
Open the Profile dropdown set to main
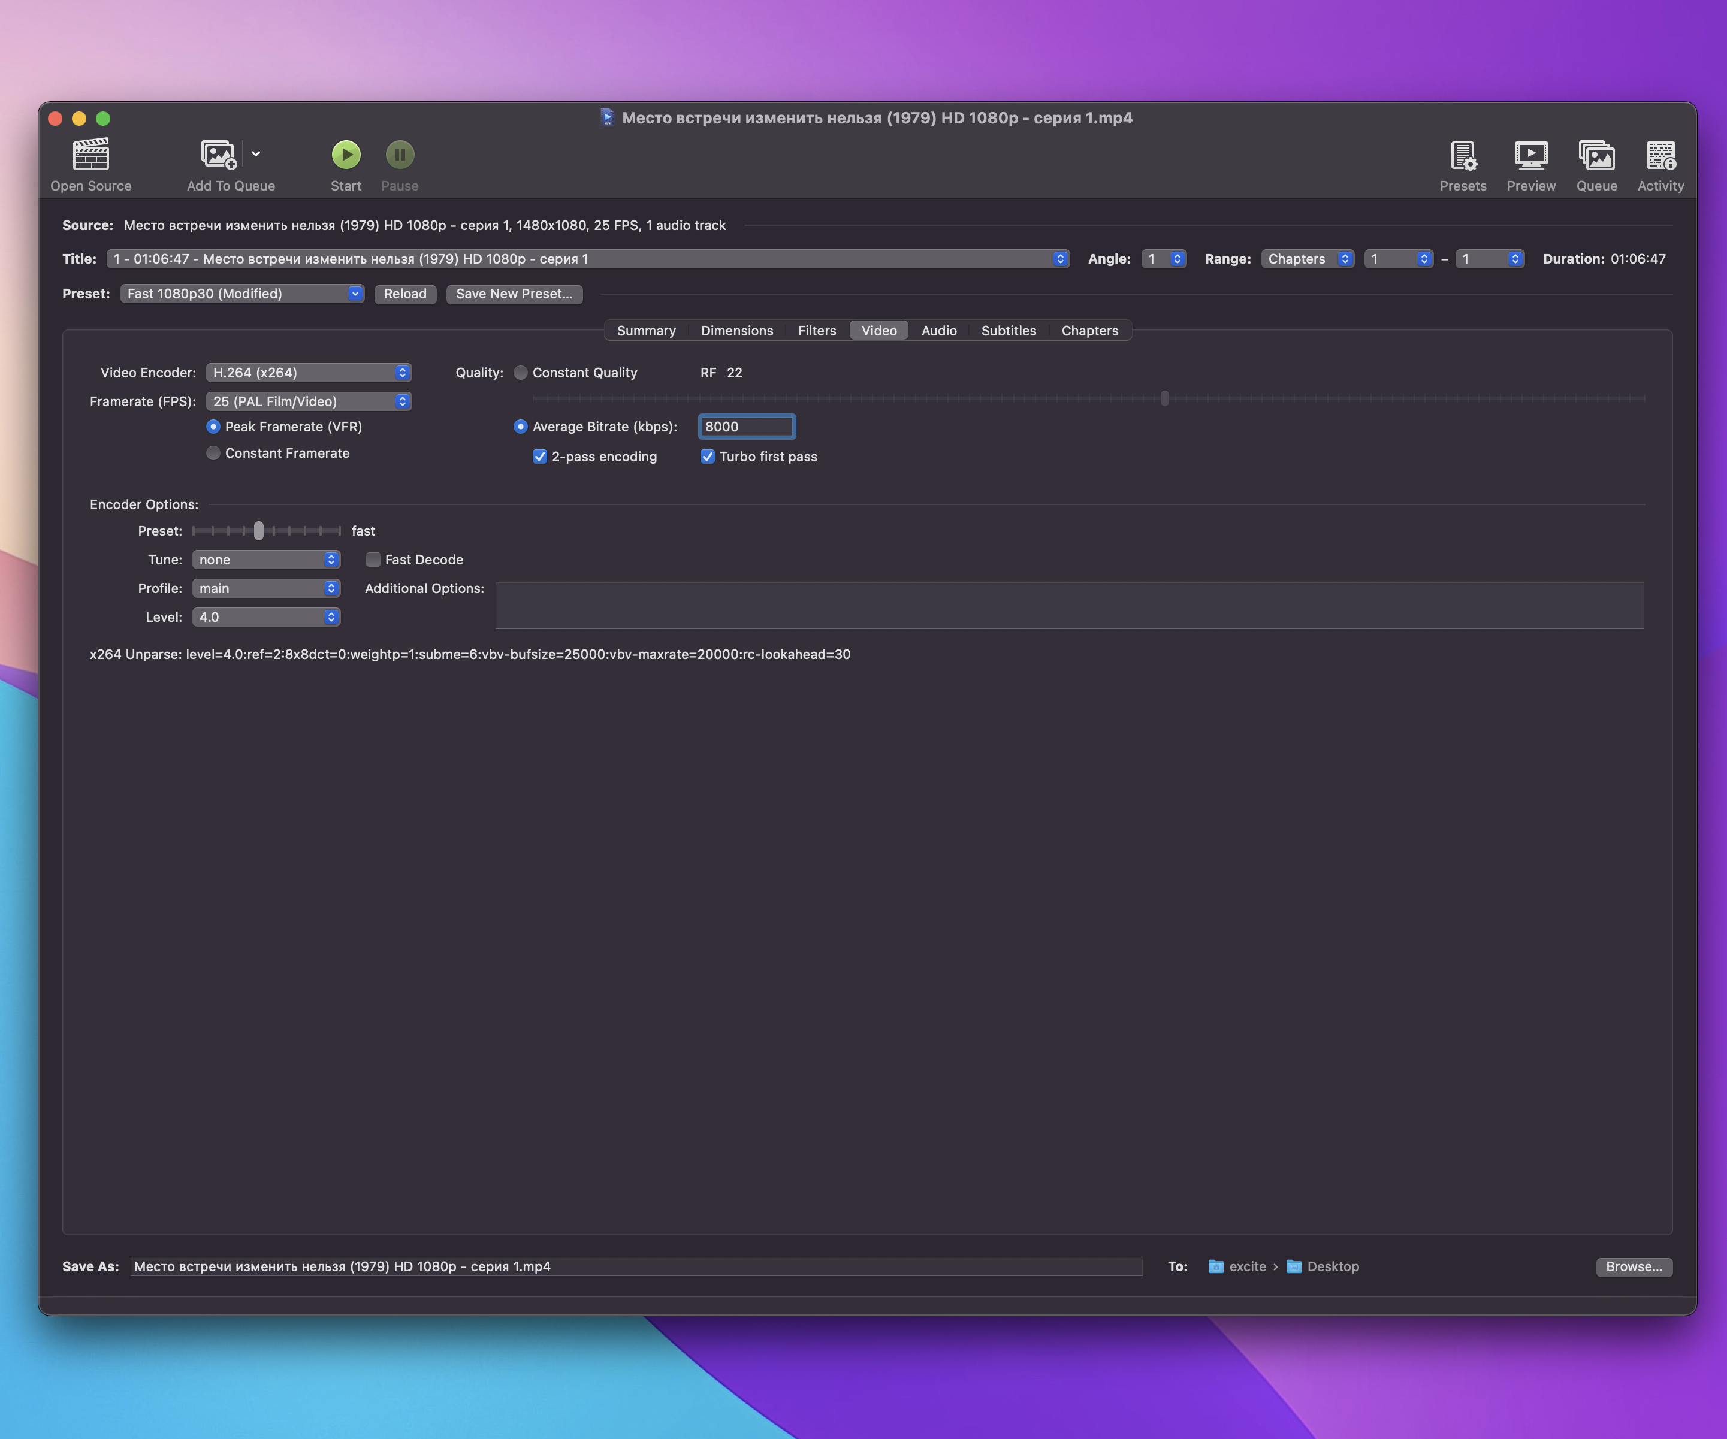(265, 588)
